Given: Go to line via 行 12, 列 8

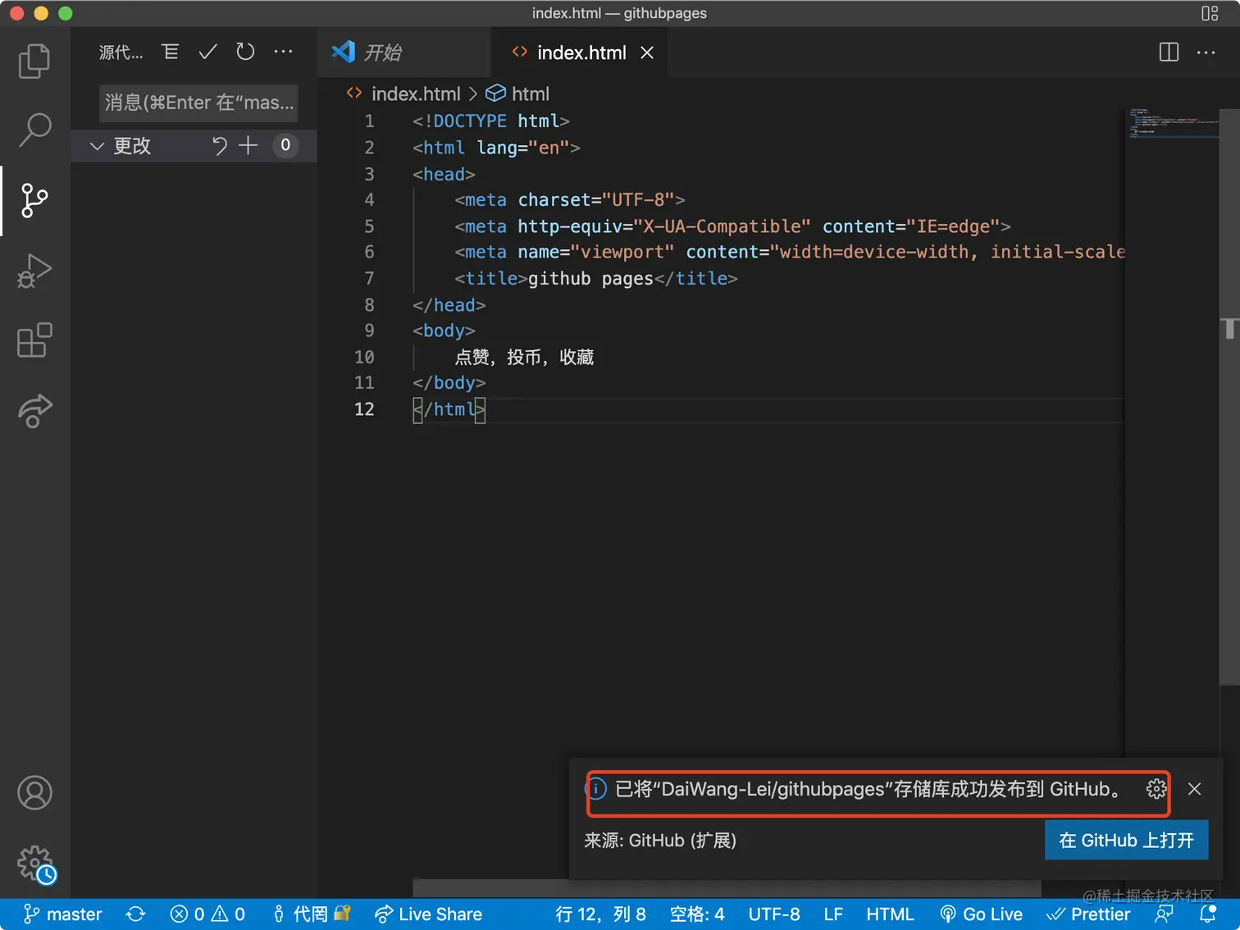Looking at the screenshot, I should pos(600,914).
